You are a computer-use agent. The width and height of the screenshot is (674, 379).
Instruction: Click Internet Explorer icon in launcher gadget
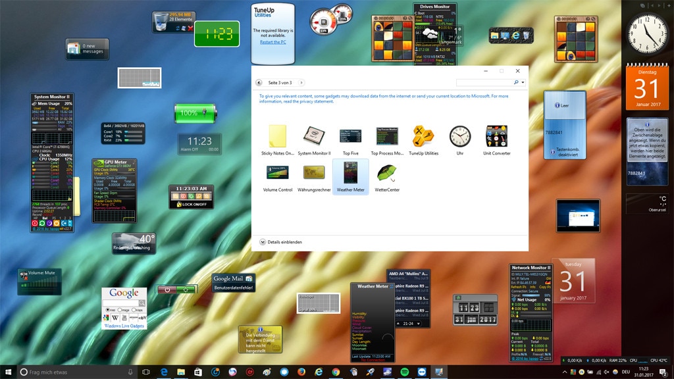click(x=516, y=36)
